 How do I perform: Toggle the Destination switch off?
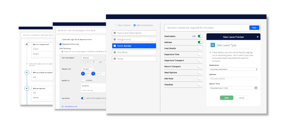click(x=200, y=36)
